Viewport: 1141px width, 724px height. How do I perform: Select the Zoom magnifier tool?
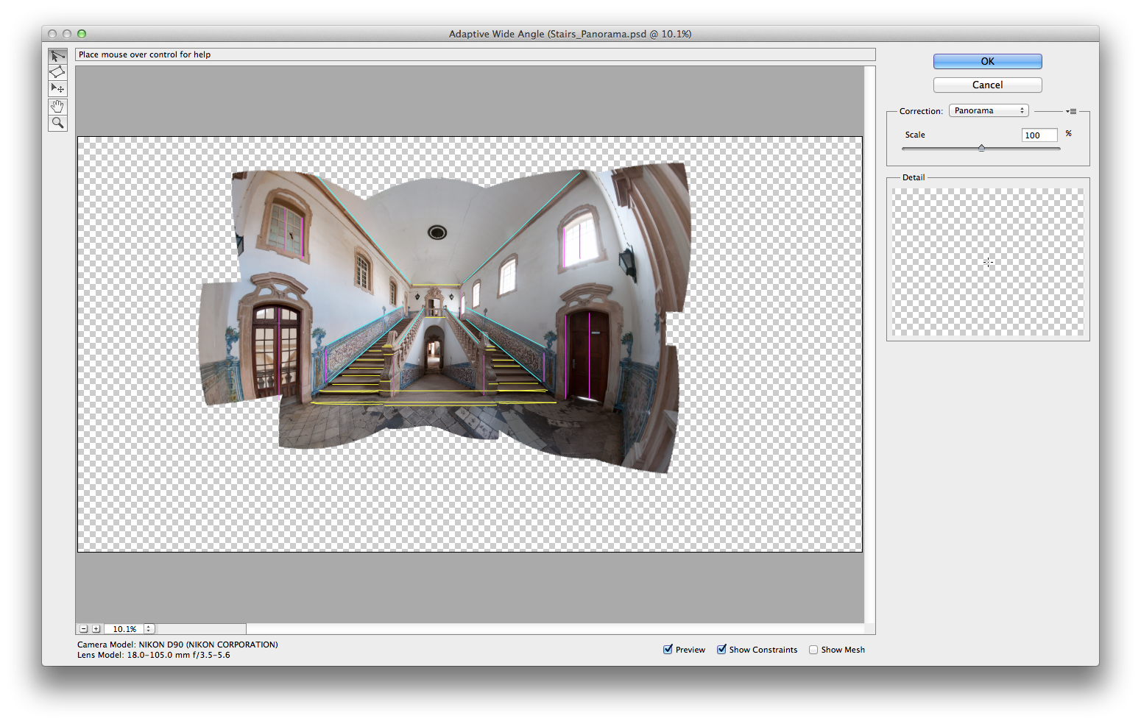tap(57, 123)
